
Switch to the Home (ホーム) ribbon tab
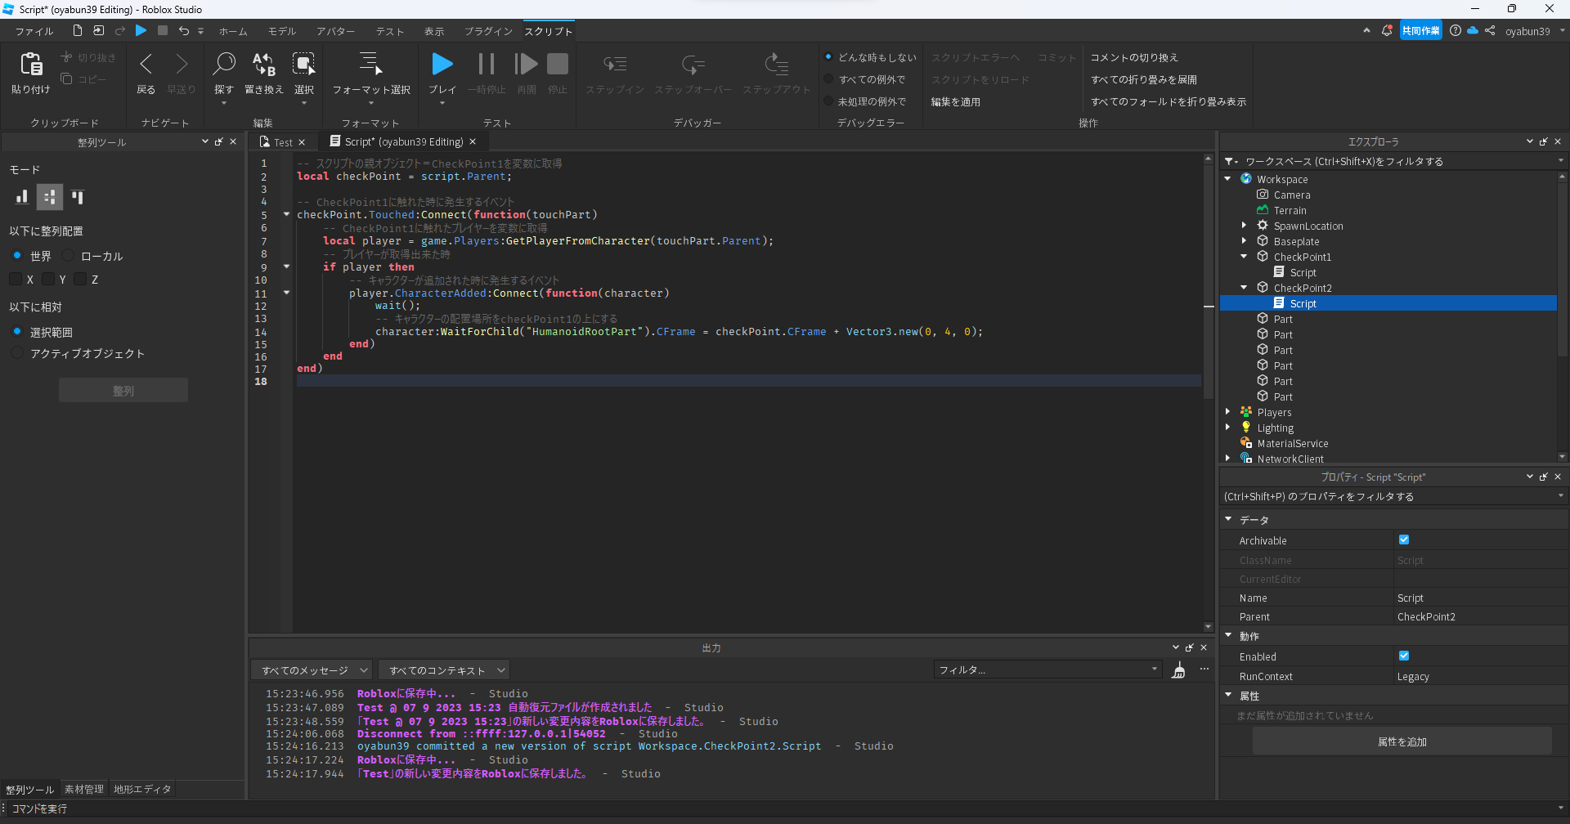pyautogui.click(x=233, y=31)
